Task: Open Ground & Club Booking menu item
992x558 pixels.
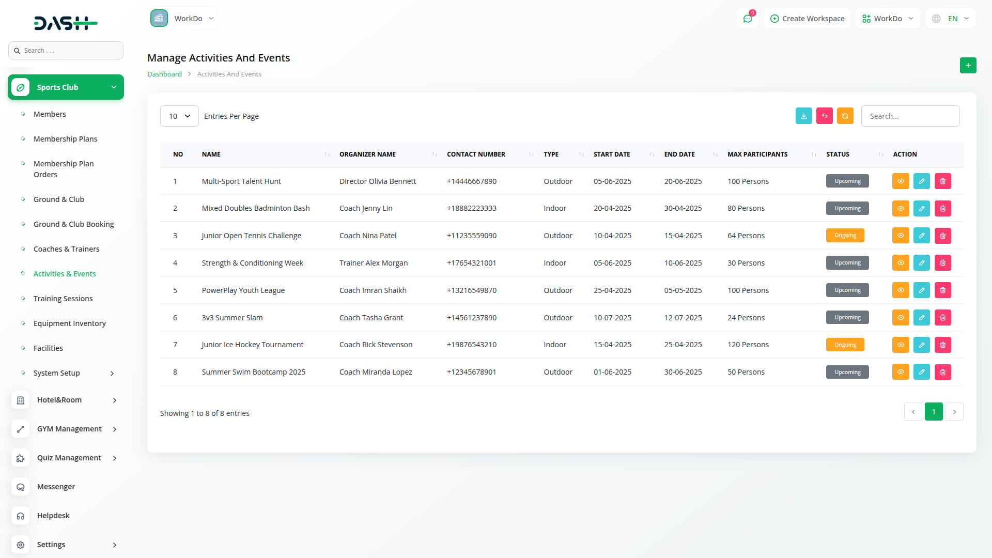Action: (x=73, y=224)
